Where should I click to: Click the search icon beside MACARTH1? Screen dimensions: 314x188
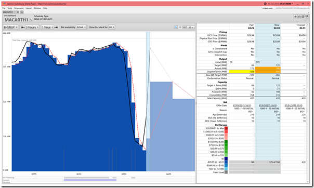tap(31, 20)
